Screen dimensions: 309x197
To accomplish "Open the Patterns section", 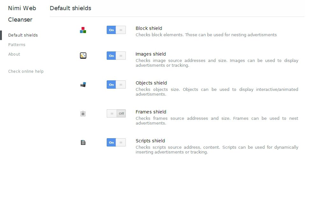I will (17, 44).
